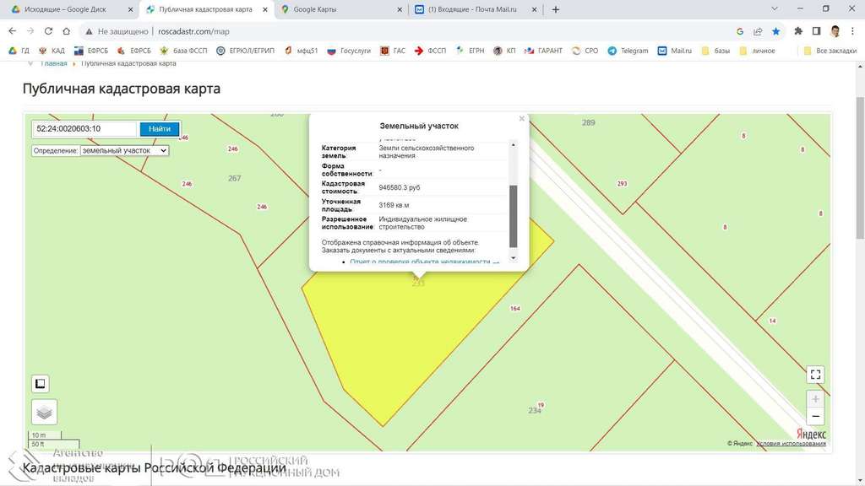Open the КП bookmark
This screenshot has height=486, width=865.
504,51
